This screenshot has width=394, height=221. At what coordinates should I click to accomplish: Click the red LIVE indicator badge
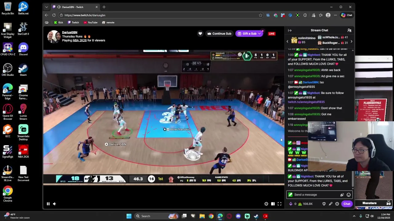271,34
